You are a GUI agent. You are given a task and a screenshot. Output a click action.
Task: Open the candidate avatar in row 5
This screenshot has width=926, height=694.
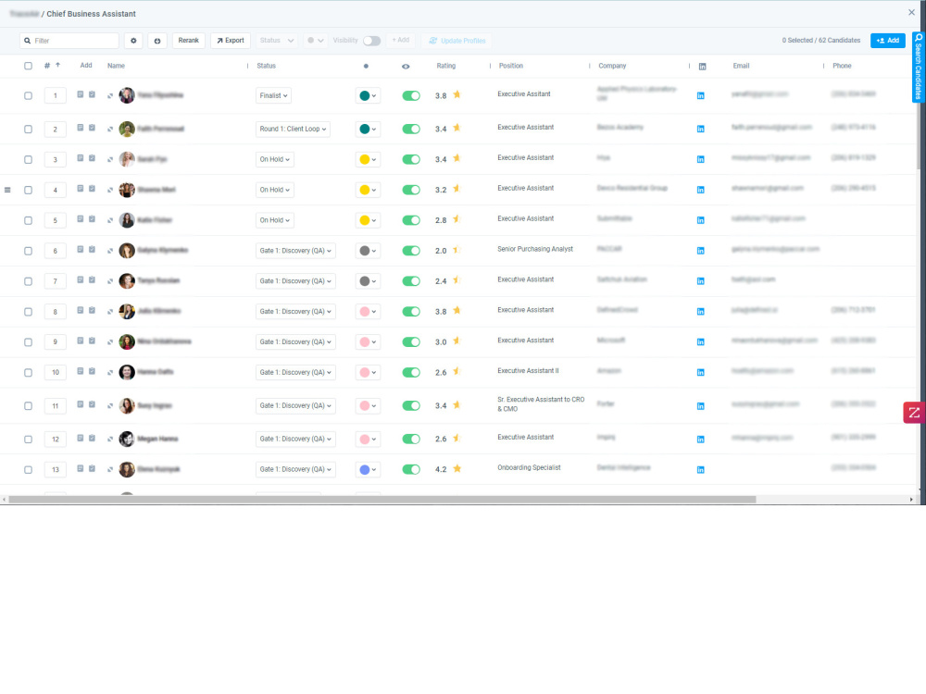click(127, 220)
